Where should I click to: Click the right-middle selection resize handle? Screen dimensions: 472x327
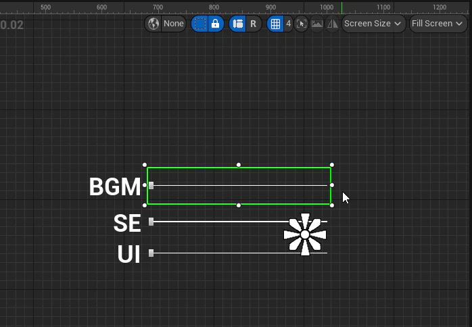(x=332, y=185)
